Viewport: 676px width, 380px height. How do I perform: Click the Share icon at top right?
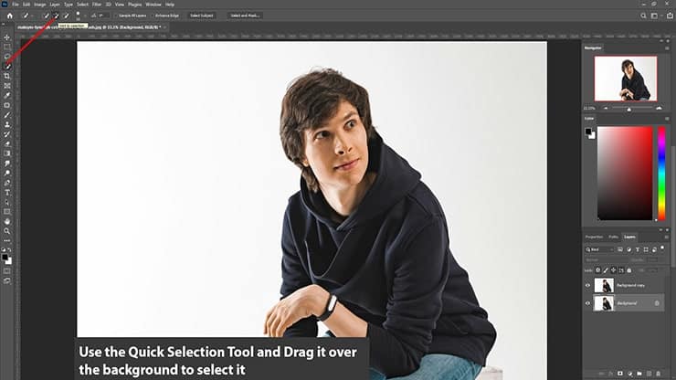[670, 16]
